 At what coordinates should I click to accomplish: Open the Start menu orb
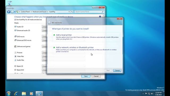(8, 94)
